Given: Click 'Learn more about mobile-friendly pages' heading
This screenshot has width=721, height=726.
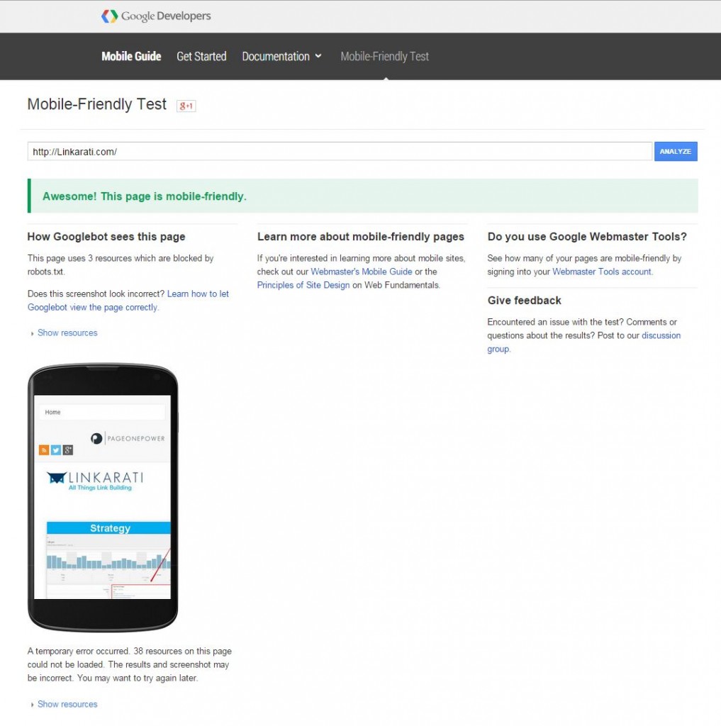Looking at the screenshot, I should click(x=361, y=237).
